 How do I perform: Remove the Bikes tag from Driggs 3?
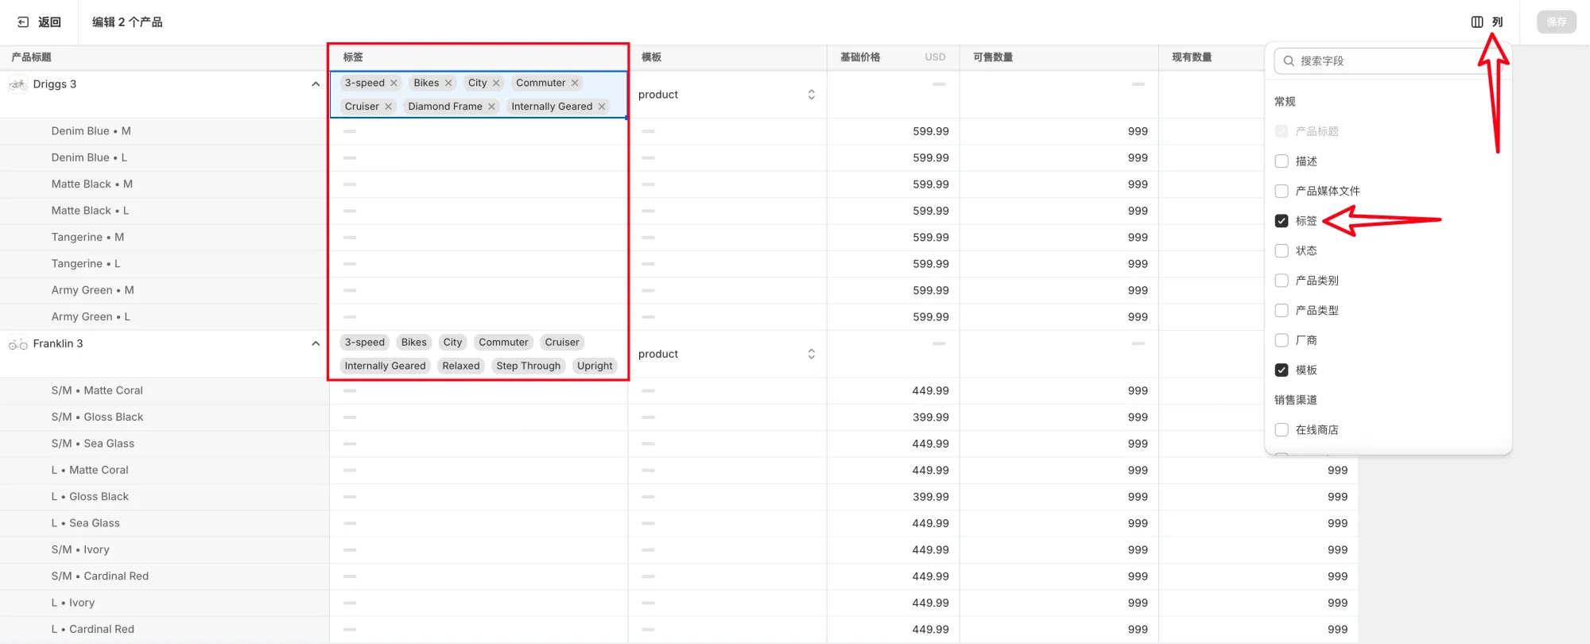[x=448, y=83]
